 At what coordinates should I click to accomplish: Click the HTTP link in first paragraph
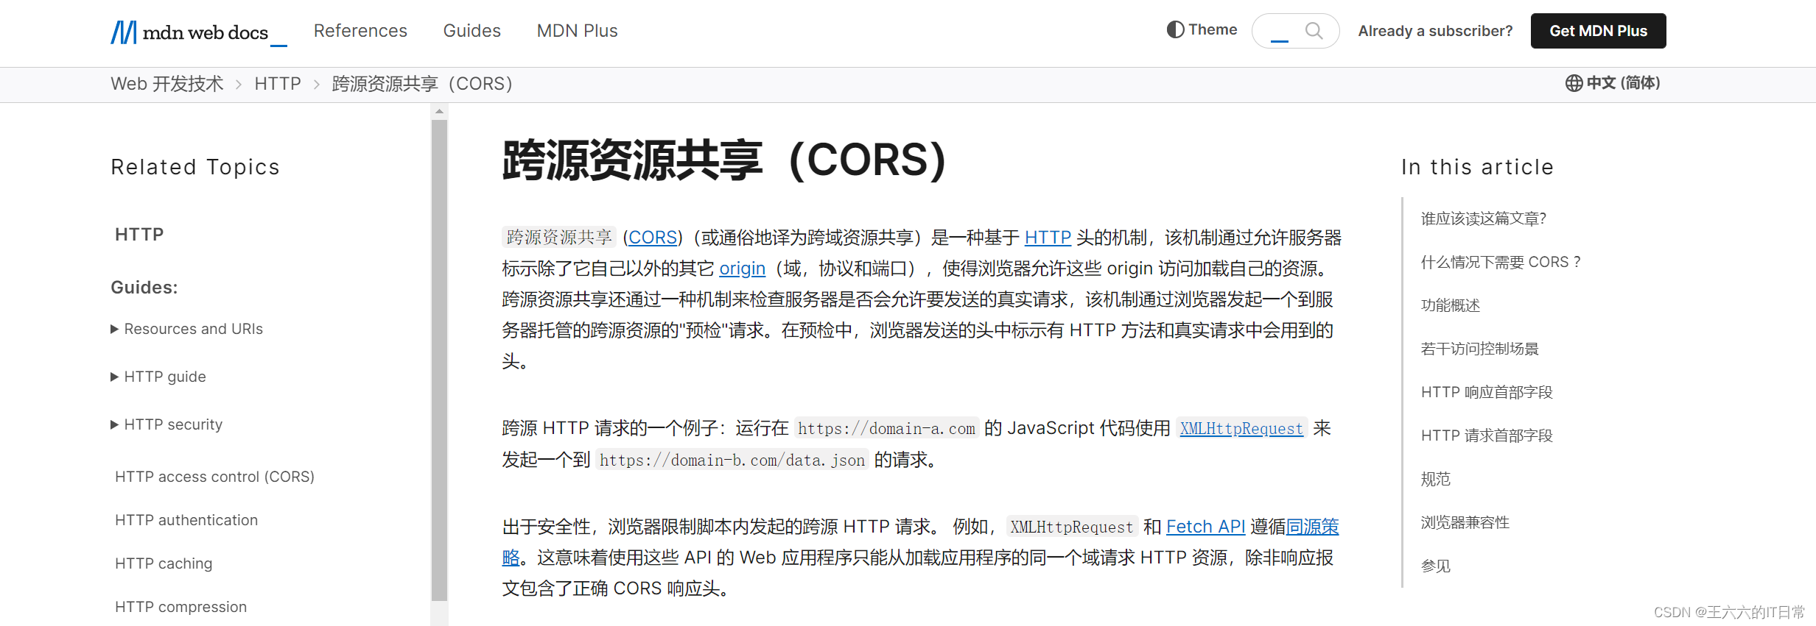(1048, 238)
